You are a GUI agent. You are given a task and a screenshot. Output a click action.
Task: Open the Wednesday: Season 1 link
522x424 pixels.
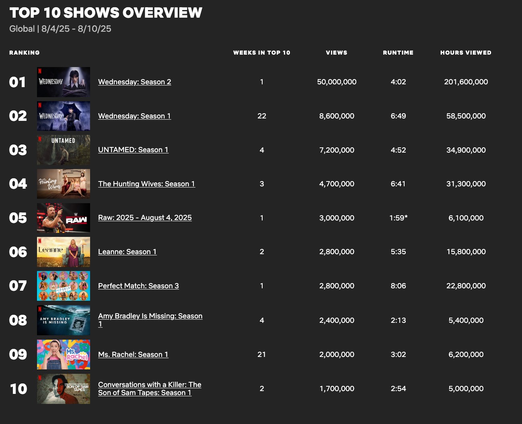[x=135, y=116]
